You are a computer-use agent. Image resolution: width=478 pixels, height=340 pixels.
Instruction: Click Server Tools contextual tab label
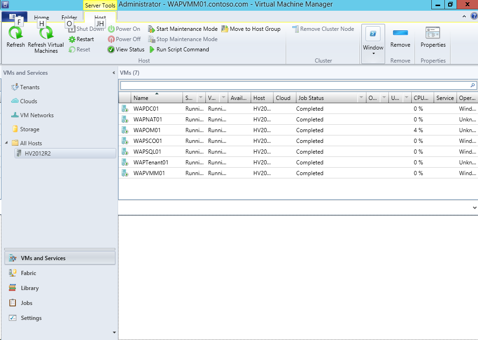point(100,6)
